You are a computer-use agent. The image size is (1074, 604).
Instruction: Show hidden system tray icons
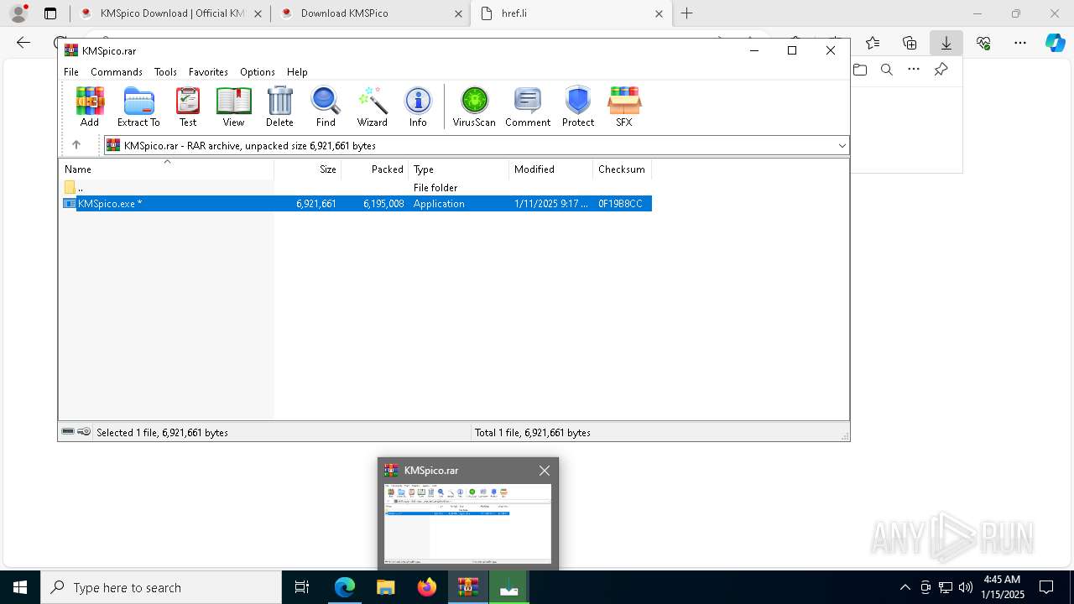point(905,587)
